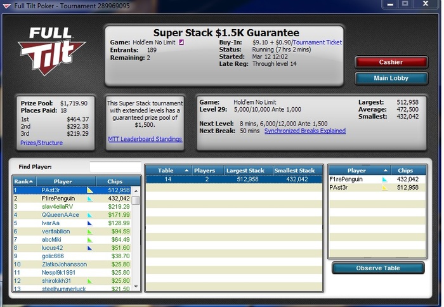Select lucus42 in the standings list

click(72, 248)
